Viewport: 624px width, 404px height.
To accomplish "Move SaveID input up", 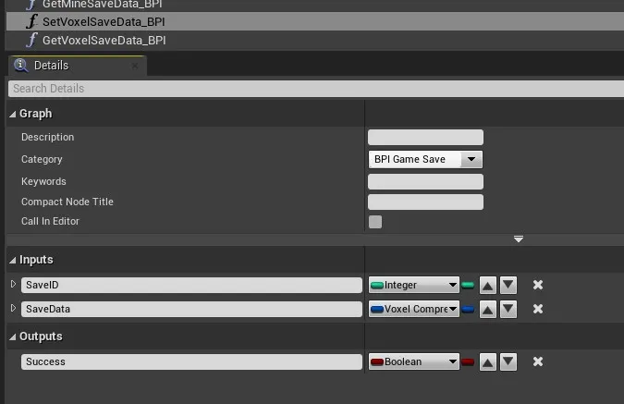I will tap(488, 285).
